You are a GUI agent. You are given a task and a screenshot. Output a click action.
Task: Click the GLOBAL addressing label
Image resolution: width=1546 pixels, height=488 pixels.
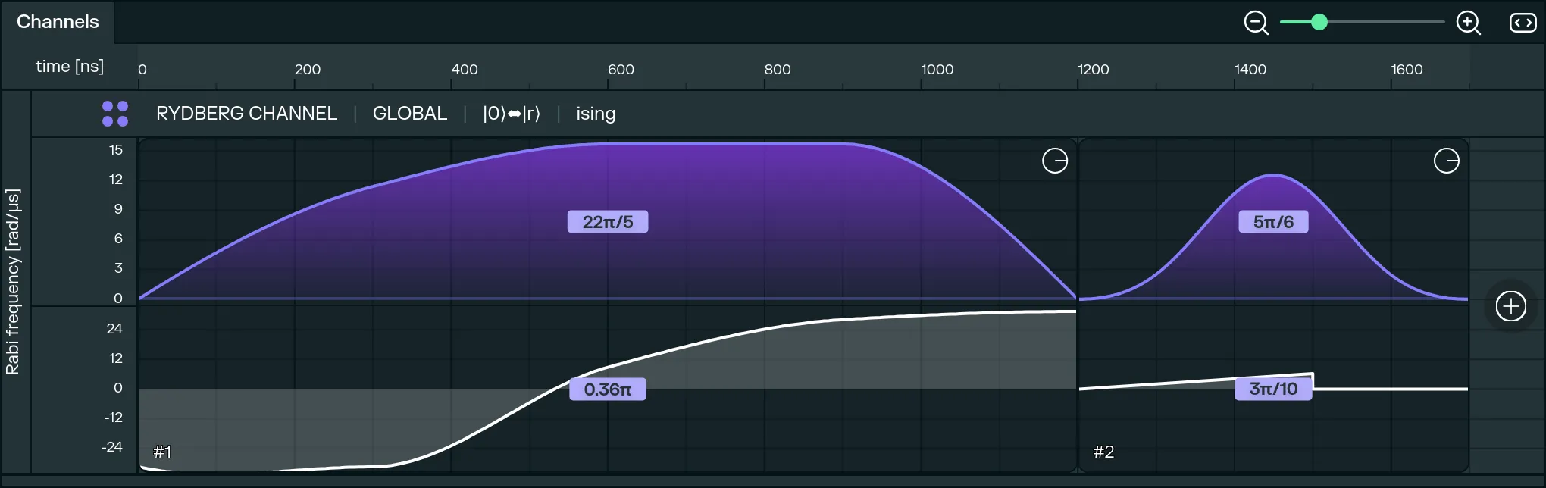coord(409,114)
